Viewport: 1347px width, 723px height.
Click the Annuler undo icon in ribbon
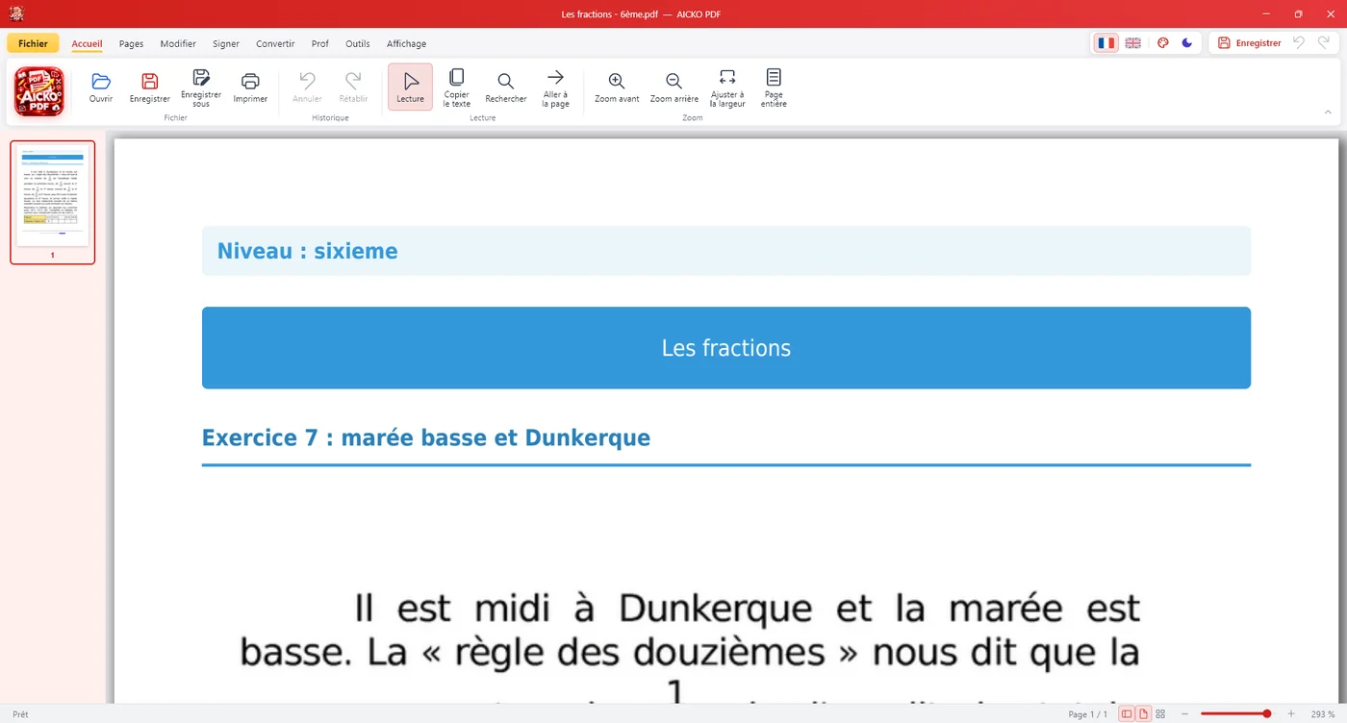(307, 81)
